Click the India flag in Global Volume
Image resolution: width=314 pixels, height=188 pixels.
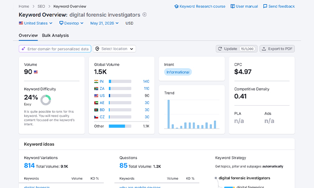click(x=96, y=81)
